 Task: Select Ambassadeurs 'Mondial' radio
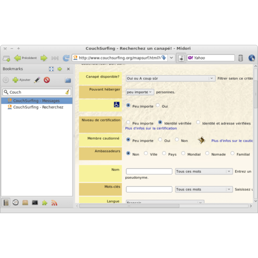click(x=183, y=153)
